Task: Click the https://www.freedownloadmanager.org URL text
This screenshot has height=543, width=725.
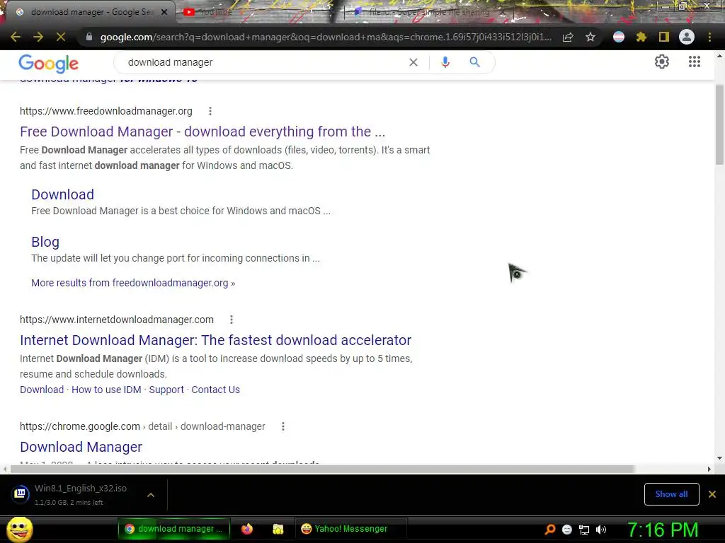Action: [106, 111]
